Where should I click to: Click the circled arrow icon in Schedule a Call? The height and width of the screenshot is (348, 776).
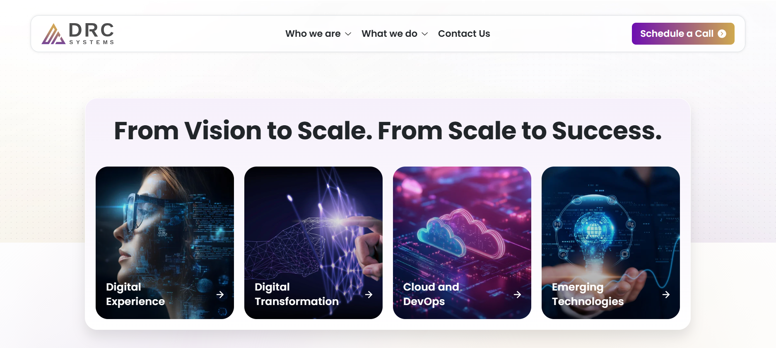coord(722,34)
